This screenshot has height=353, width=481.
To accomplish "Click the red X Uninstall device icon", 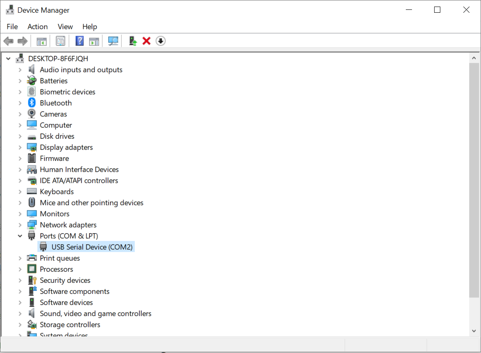I will (146, 41).
